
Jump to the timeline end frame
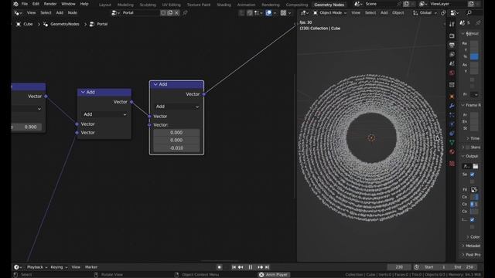pyautogui.click(x=267, y=267)
